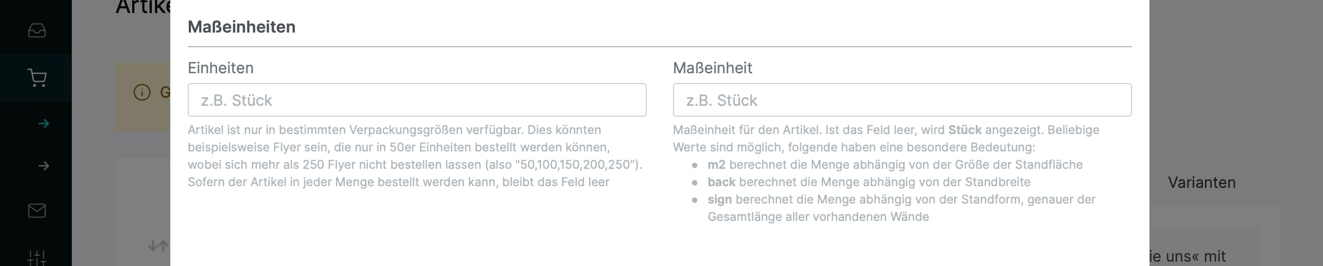This screenshot has width=1323, height=266.
Task: Click the bold back keyword in the list
Action: tap(721, 182)
